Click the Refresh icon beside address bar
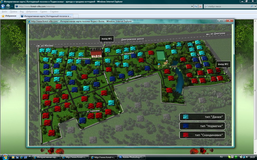The height and width of the screenshot is (160, 257). coord(196,6)
